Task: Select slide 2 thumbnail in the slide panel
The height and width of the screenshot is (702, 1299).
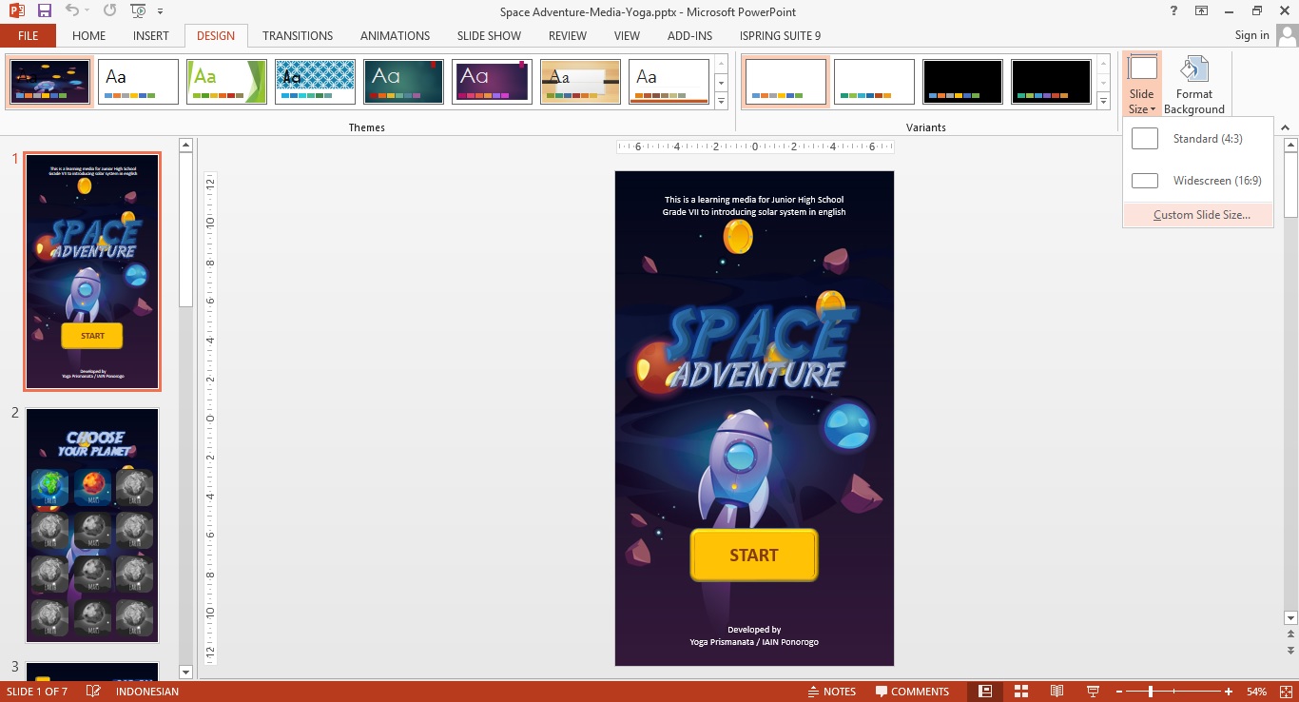Action: coord(91,524)
